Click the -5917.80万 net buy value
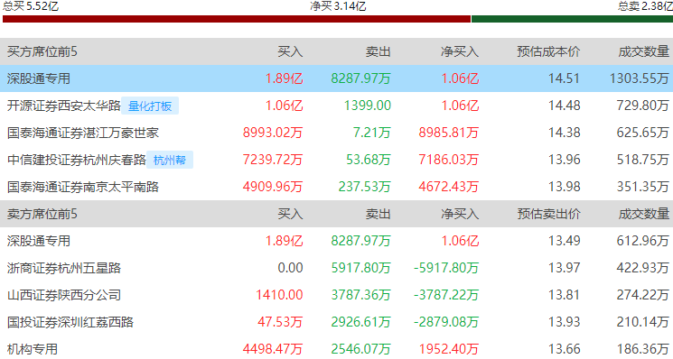The width and height of the screenshot is (673, 359). 446,268
